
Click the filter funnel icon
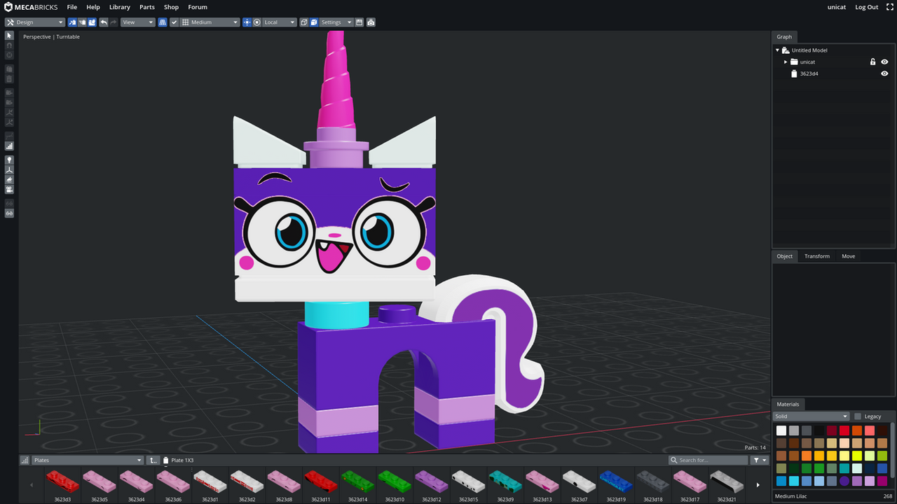click(760, 461)
